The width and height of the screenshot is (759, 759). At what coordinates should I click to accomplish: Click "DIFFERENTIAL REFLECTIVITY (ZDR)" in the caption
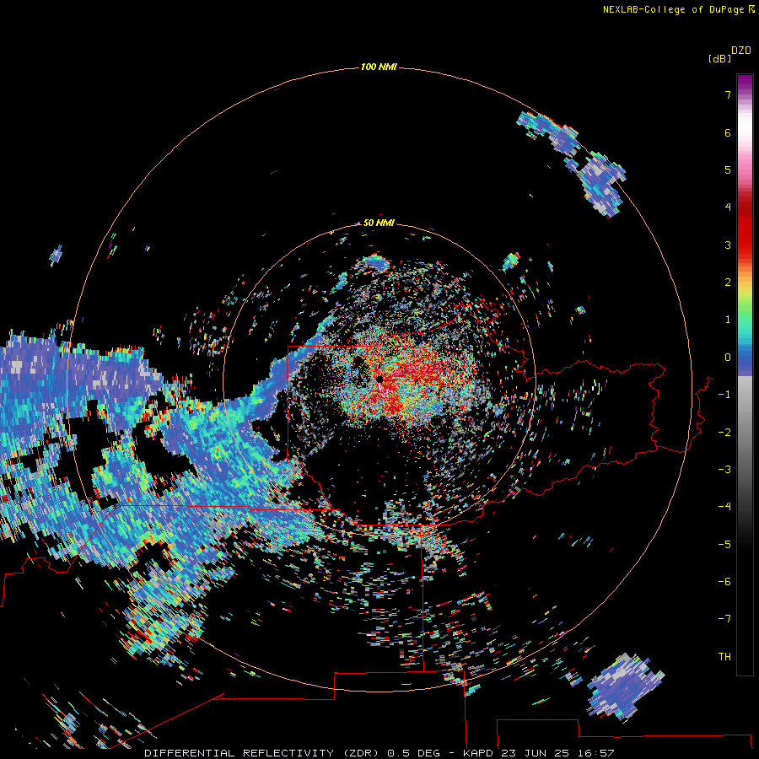click(x=261, y=753)
